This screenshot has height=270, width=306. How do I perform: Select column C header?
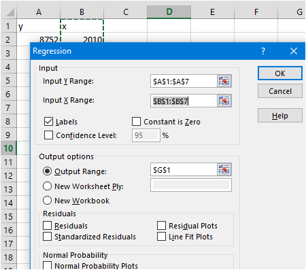point(126,12)
